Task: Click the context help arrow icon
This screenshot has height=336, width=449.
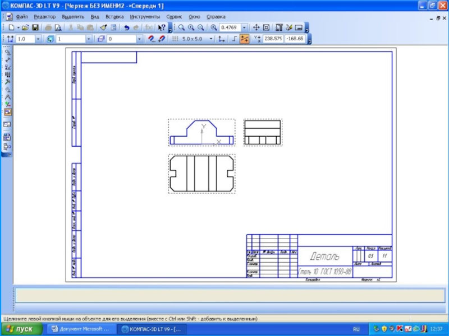Action: click(162, 27)
